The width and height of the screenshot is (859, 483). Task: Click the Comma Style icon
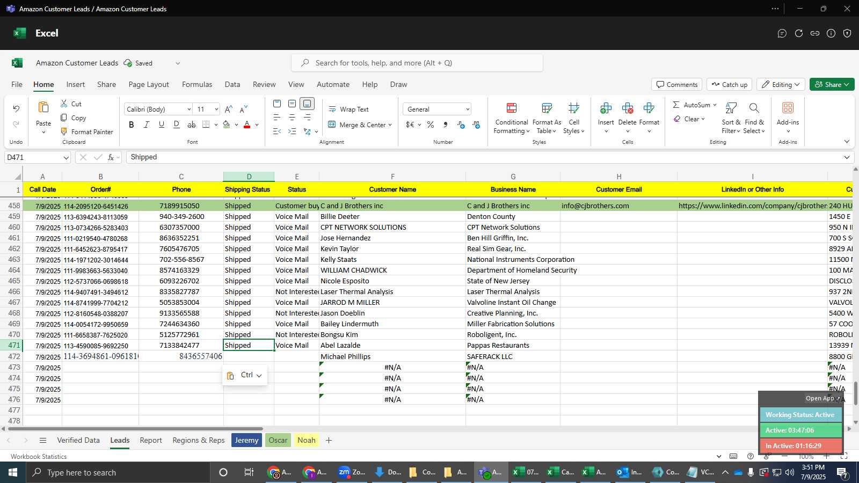tap(446, 125)
